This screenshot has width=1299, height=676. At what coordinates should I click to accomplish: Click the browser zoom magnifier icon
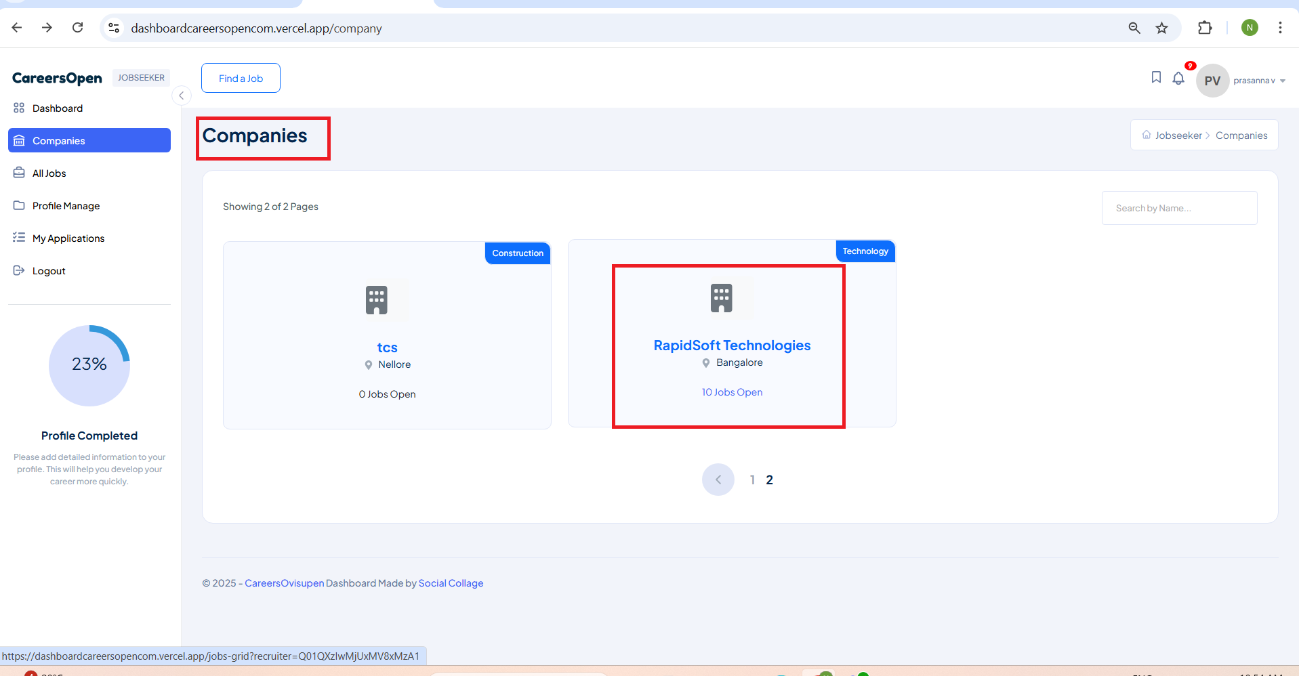[1134, 28]
